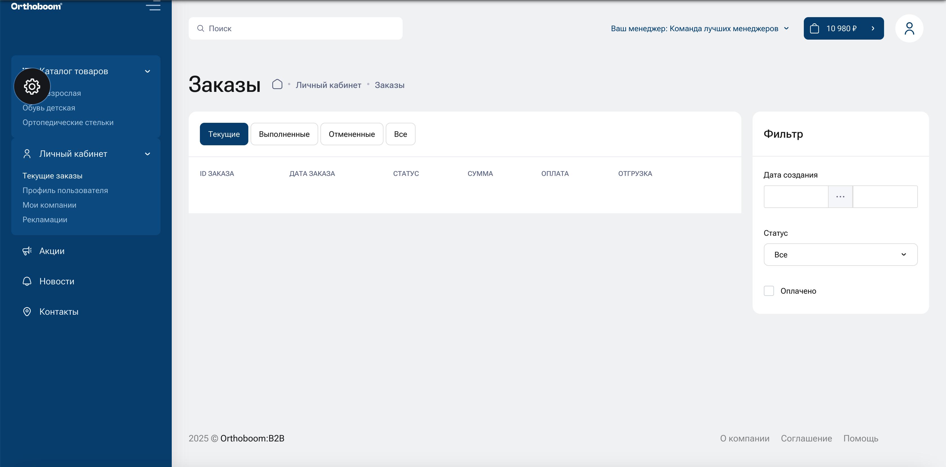Open the Профиль пользователя link

(65, 190)
